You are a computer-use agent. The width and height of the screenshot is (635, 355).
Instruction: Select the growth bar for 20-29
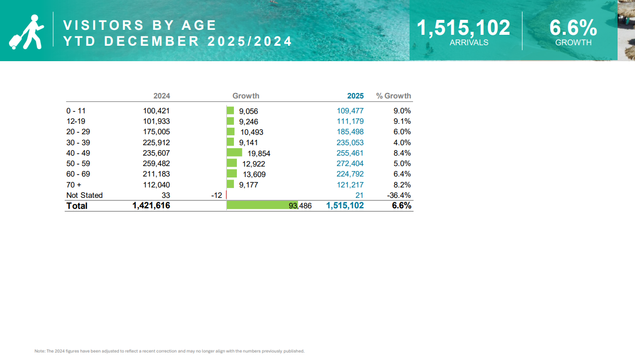[230, 131]
